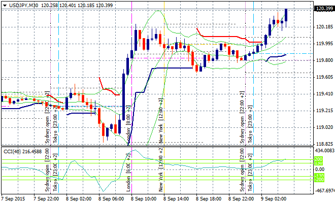335x203 pixels.
Task: Open the USDJPY chart dropdown arrow
Action: click(4, 5)
